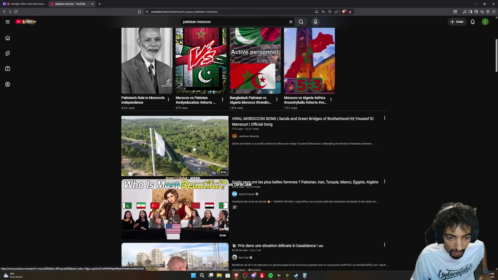498x280 pixels.
Task: Clear the search box with the X
Action: pyautogui.click(x=291, y=22)
